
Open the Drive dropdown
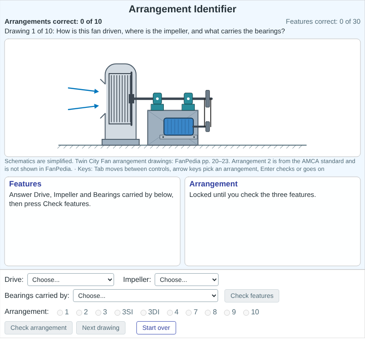[x=71, y=280]
